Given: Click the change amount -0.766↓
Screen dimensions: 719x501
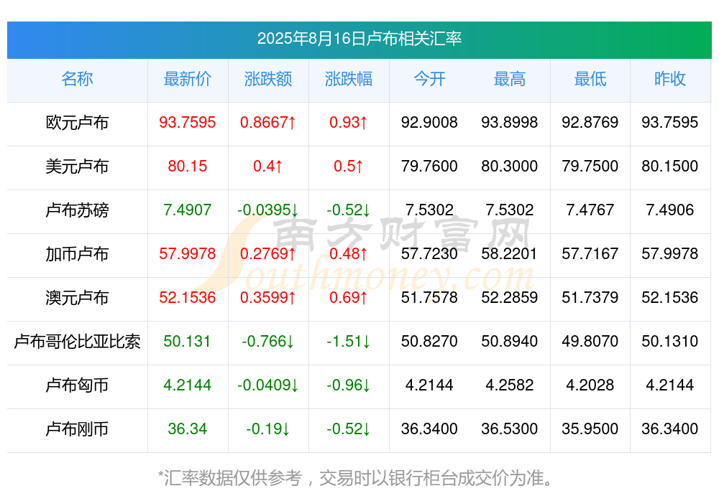Looking at the screenshot, I should tap(268, 341).
